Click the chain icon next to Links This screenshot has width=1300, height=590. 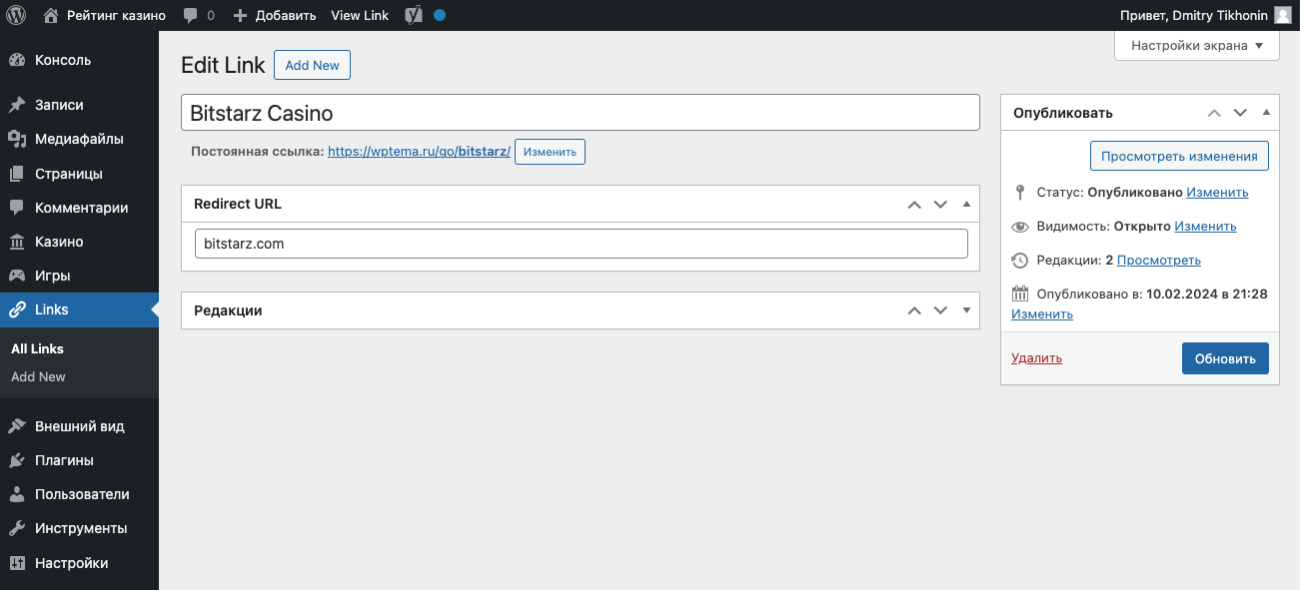tap(22, 309)
